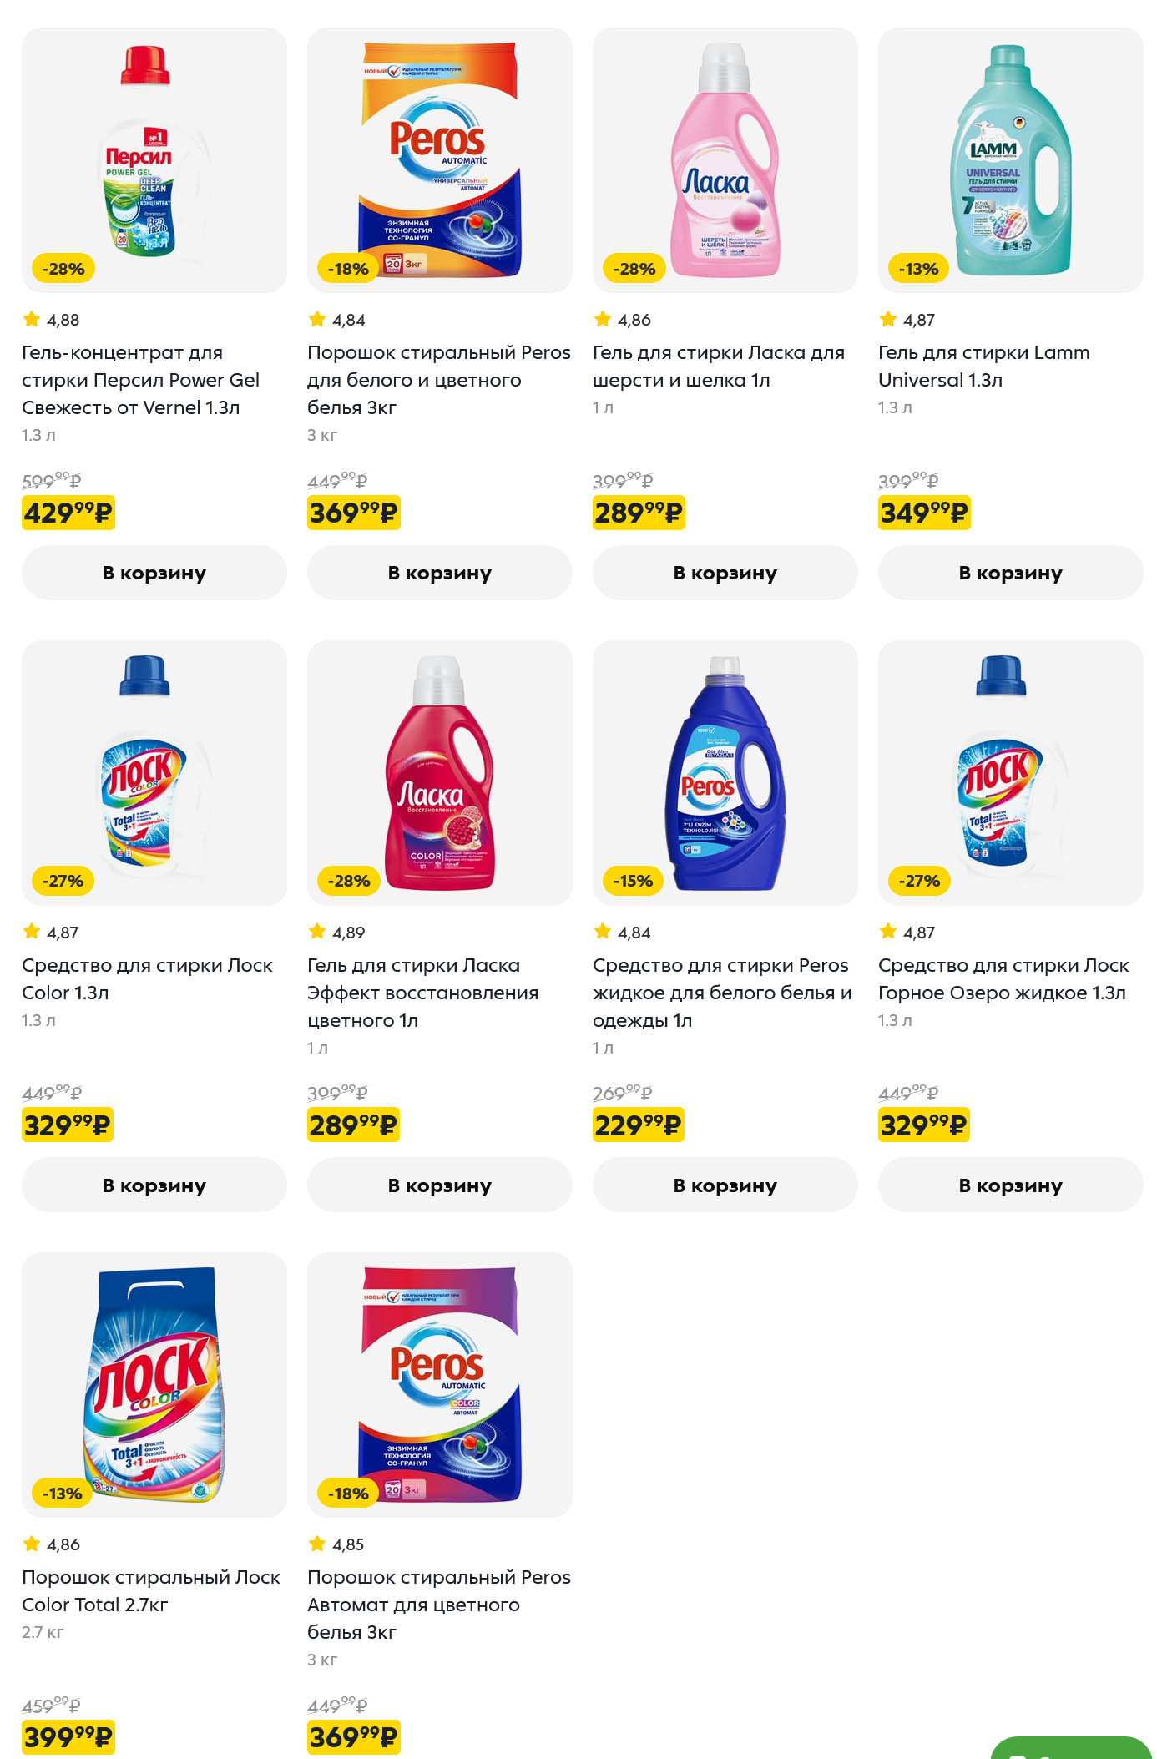Click the star rating 4,88 on Персил

click(52, 320)
